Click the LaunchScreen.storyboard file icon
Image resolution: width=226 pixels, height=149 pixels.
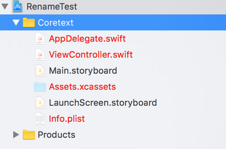click(40, 103)
